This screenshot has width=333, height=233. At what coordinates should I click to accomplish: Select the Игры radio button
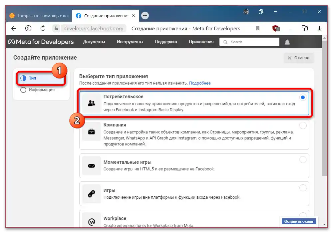pos(303,188)
